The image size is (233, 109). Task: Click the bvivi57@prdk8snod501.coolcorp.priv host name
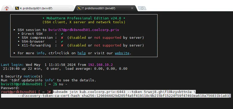click(x=84, y=30)
